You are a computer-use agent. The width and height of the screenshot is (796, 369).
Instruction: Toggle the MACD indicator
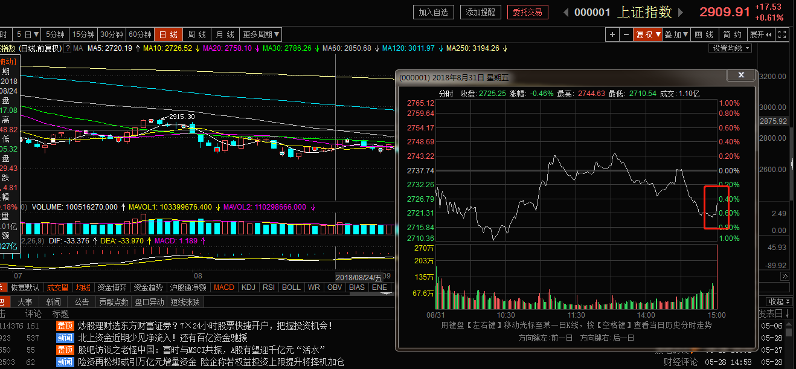pyautogui.click(x=224, y=287)
